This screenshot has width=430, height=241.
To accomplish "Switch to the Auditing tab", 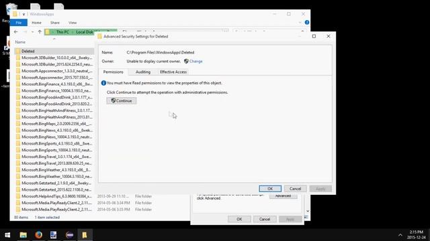I will pos(143,72).
